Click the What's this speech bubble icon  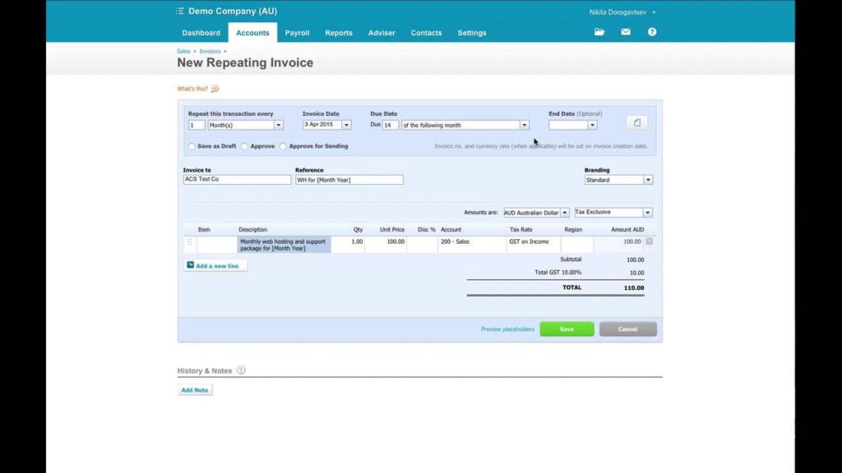tap(215, 89)
